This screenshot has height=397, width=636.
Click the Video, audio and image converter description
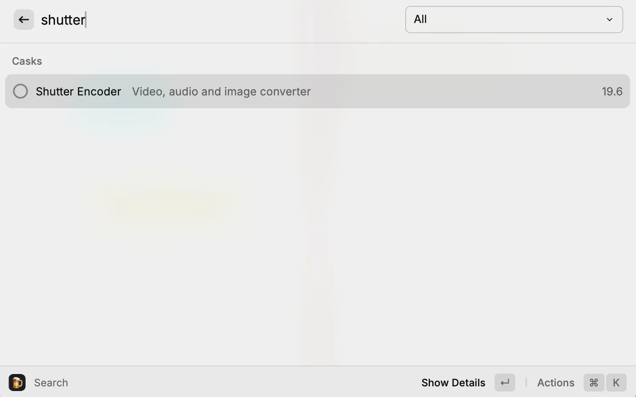coord(221,92)
